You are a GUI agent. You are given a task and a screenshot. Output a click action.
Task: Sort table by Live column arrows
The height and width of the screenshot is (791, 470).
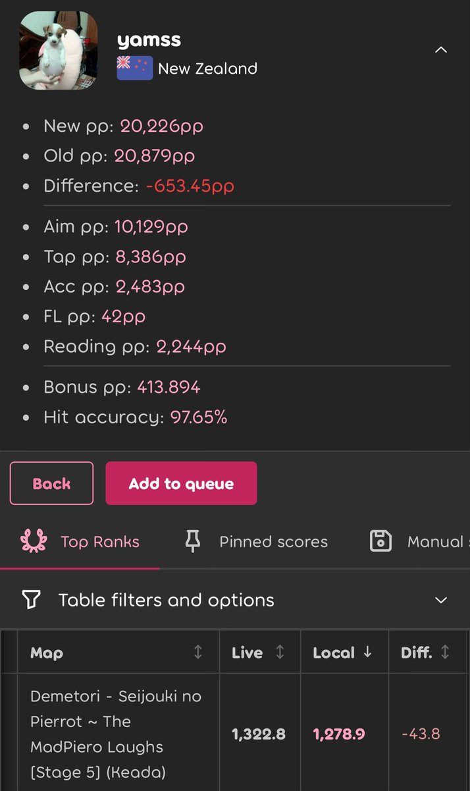[280, 652]
